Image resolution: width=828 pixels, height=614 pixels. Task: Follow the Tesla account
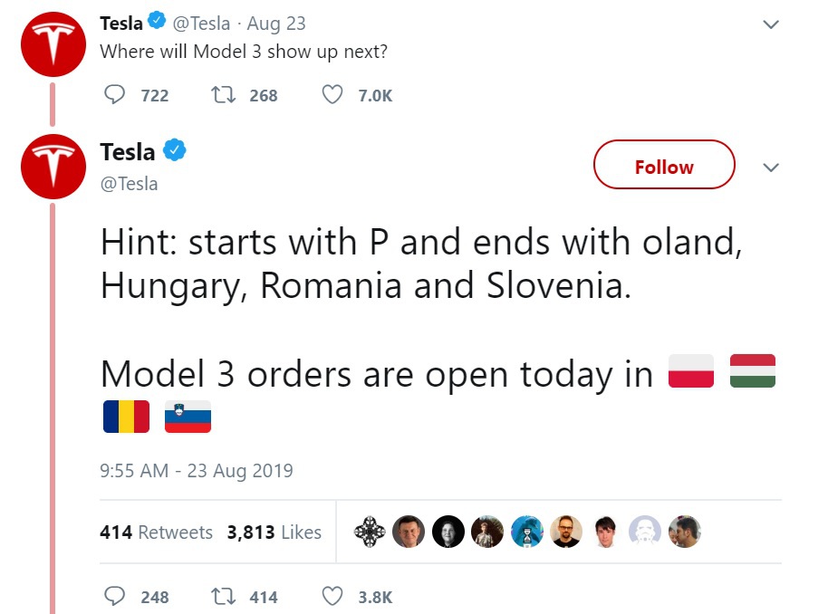[x=663, y=165]
